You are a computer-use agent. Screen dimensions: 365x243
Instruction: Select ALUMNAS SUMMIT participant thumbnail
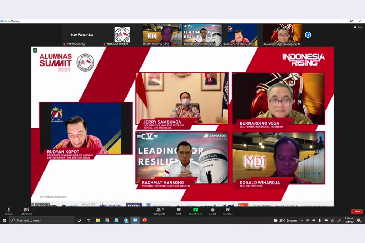click(x=122, y=35)
